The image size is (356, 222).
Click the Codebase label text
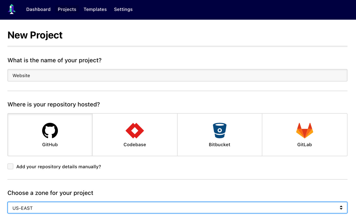135,144
